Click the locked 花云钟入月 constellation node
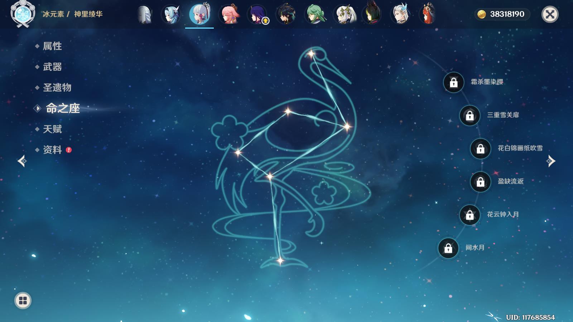 coord(470,215)
